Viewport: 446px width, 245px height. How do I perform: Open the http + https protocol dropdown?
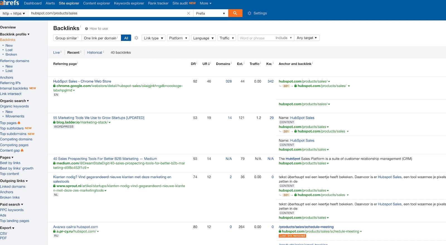click(14, 13)
